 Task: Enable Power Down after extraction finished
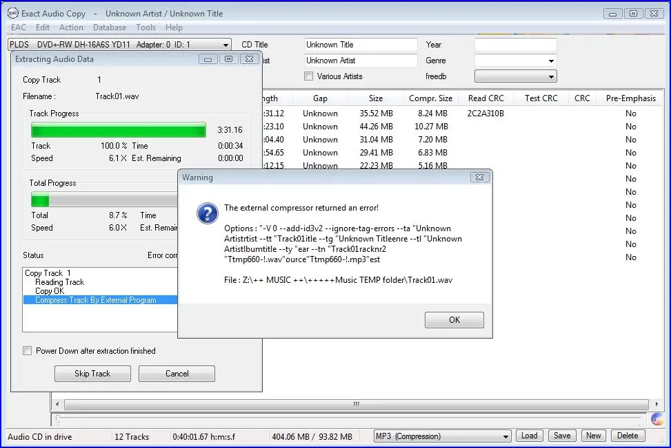coord(28,351)
